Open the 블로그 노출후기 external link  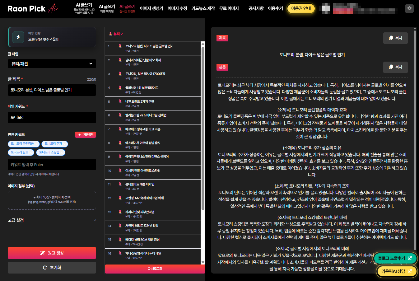394,258
